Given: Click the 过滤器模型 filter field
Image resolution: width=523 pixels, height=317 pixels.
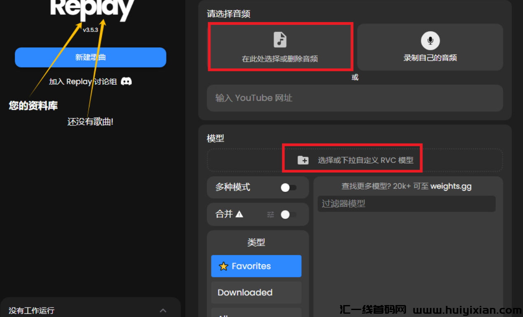Looking at the screenshot, I should tap(406, 204).
